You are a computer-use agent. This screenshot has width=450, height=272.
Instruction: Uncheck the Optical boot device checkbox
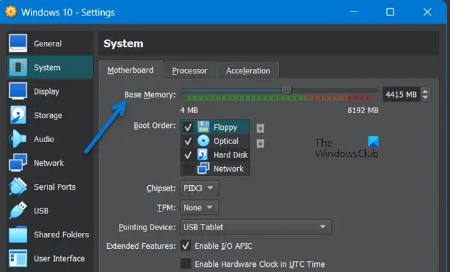click(188, 141)
